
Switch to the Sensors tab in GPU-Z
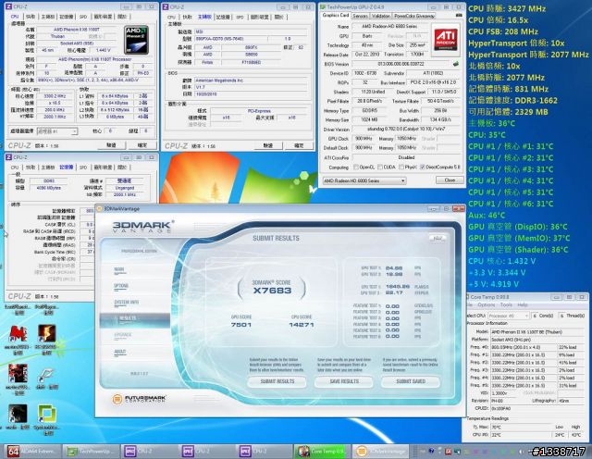[360, 16]
